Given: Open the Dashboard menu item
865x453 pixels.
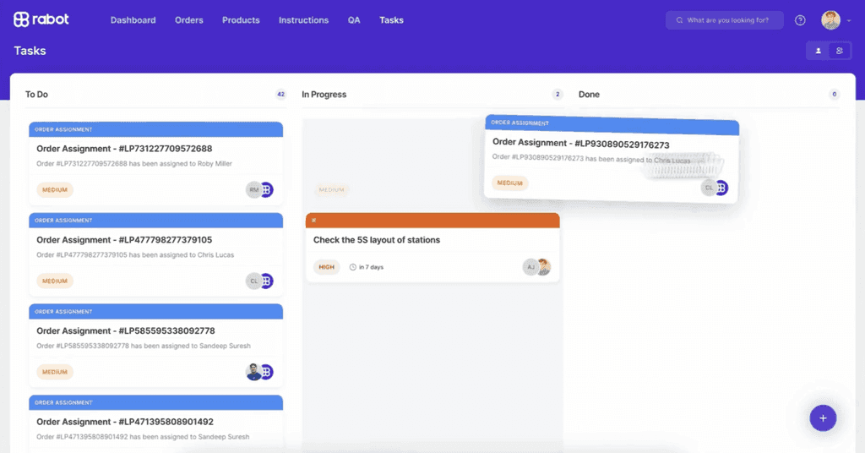Looking at the screenshot, I should pyautogui.click(x=133, y=20).
